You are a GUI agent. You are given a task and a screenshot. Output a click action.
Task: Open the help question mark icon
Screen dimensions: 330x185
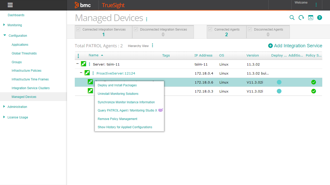[320, 18]
